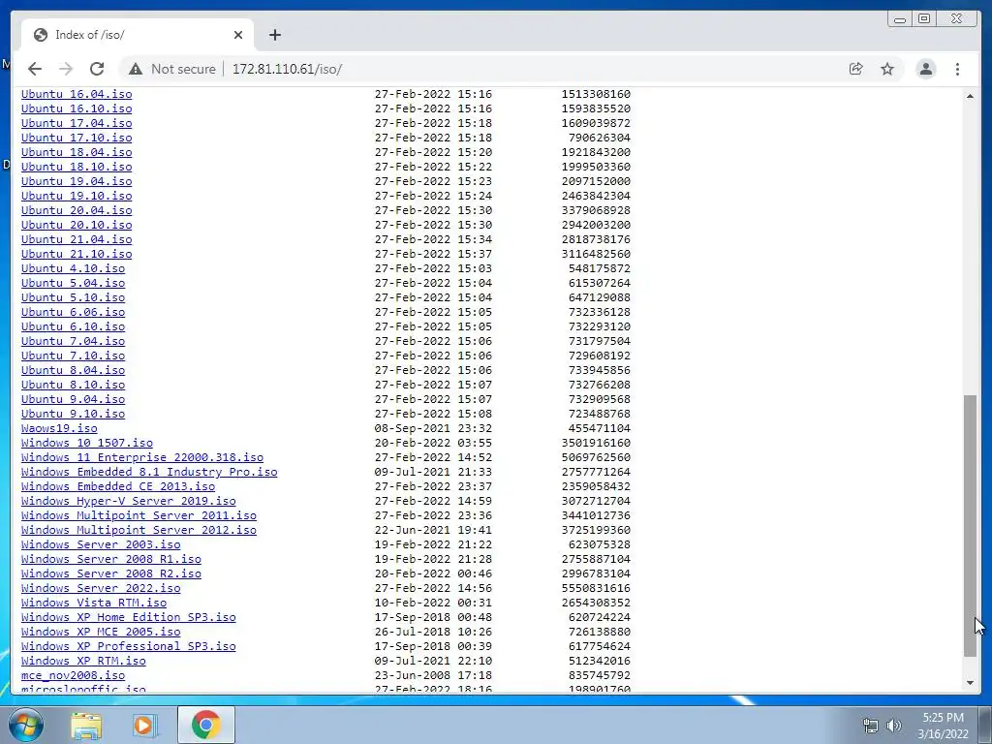Click the Not secure warning icon
992x744 pixels.
136,69
